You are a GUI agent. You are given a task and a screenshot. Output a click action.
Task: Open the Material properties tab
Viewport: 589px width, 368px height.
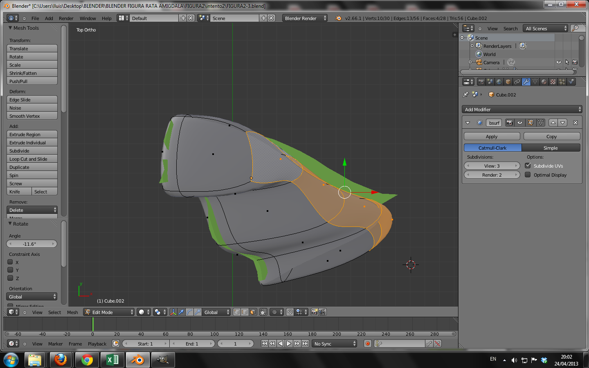click(x=544, y=82)
